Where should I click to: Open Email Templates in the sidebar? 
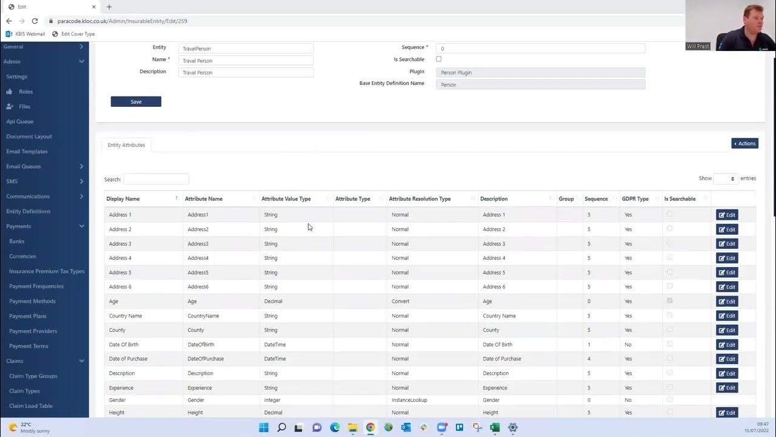[27, 152]
